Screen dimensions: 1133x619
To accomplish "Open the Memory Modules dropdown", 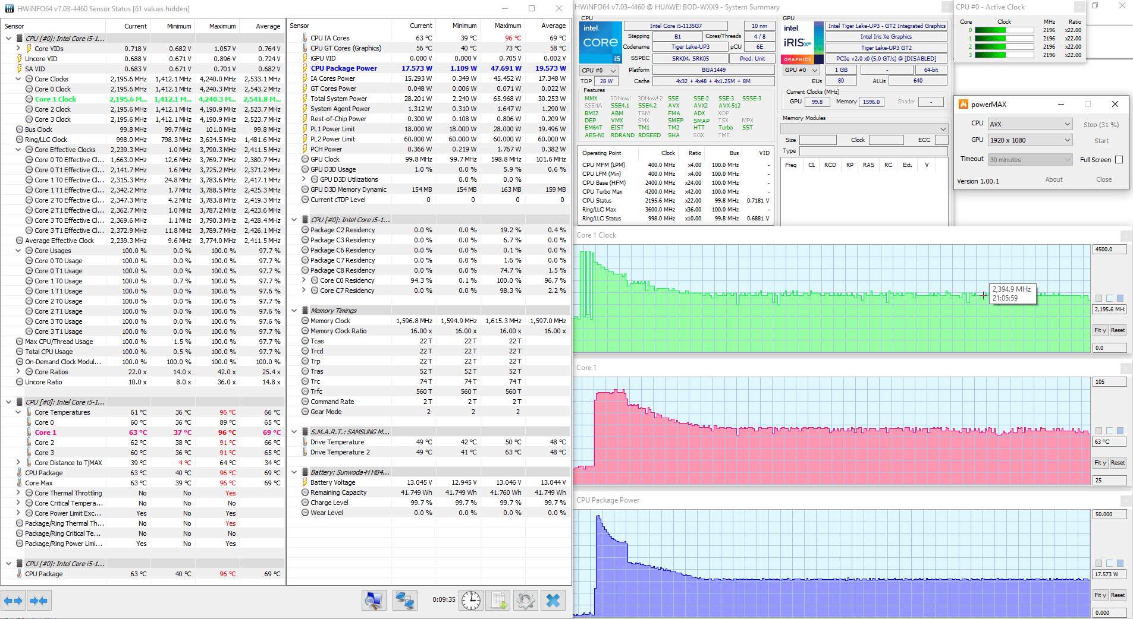I will coord(864,129).
